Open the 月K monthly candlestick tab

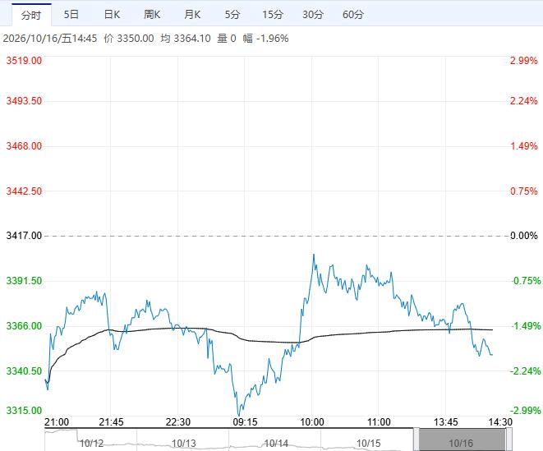point(192,15)
